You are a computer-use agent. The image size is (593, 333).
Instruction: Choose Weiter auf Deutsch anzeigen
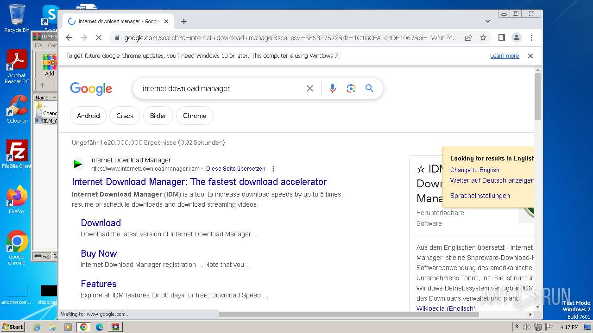[x=492, y=180]
